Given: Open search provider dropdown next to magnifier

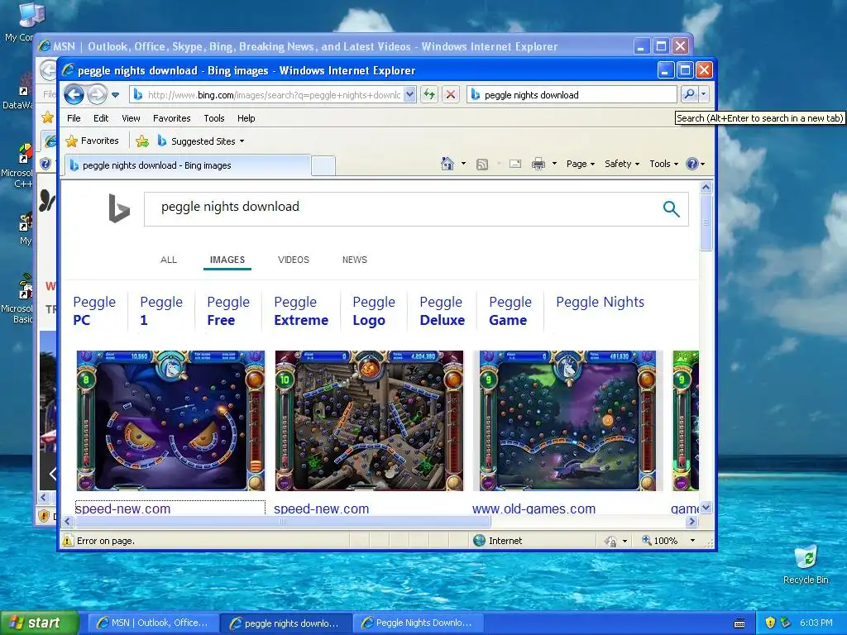Looking at the screenshot, I should (703, 94).
